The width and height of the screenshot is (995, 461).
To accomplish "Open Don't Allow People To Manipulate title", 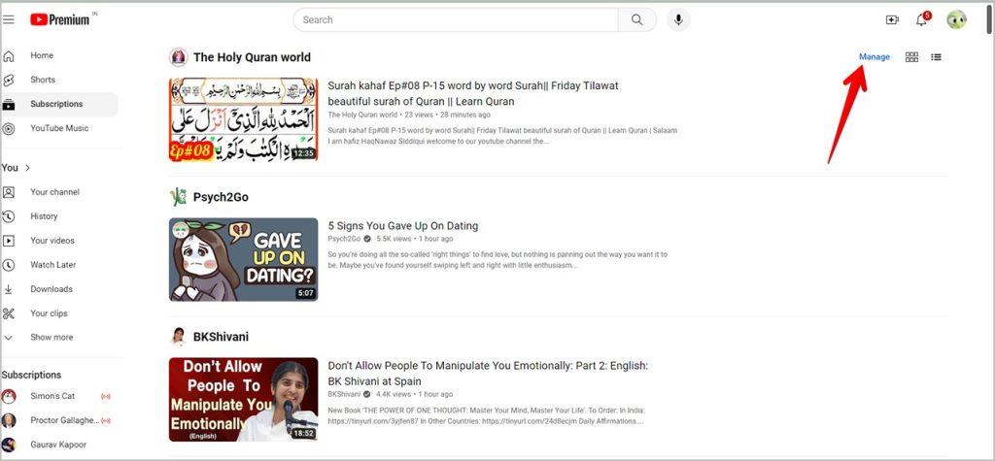I will coord(488,374).
